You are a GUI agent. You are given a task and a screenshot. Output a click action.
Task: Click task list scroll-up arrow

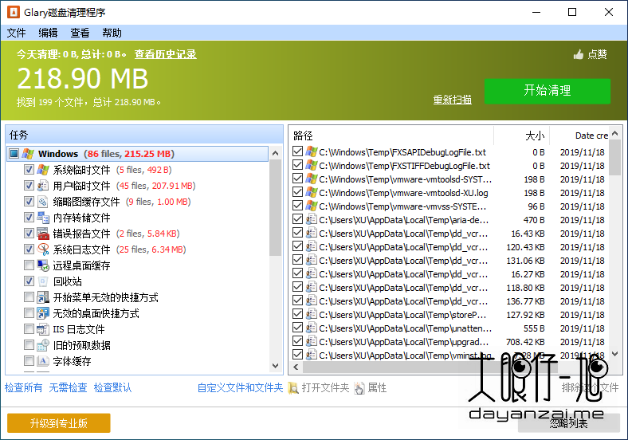[x=275, y=153]
